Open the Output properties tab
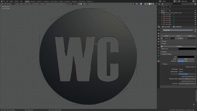Screen dimensions: 197x111 (159, 36)
